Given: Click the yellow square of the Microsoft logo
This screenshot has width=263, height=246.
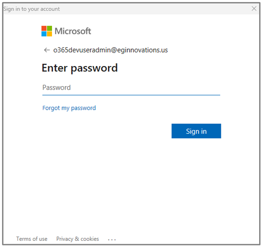Looking at the screenshot, I should (x=49, y=34).
